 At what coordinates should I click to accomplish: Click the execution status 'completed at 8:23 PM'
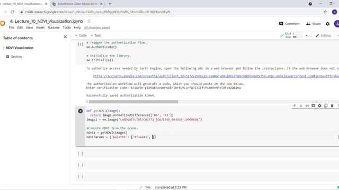point(171,187)
